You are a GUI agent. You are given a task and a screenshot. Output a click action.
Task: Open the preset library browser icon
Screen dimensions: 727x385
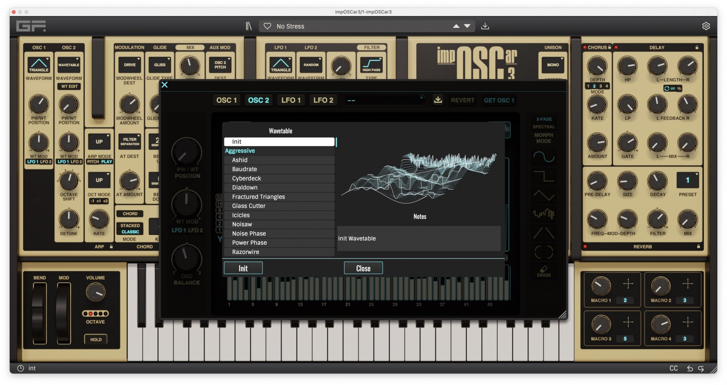pos(249,26)
